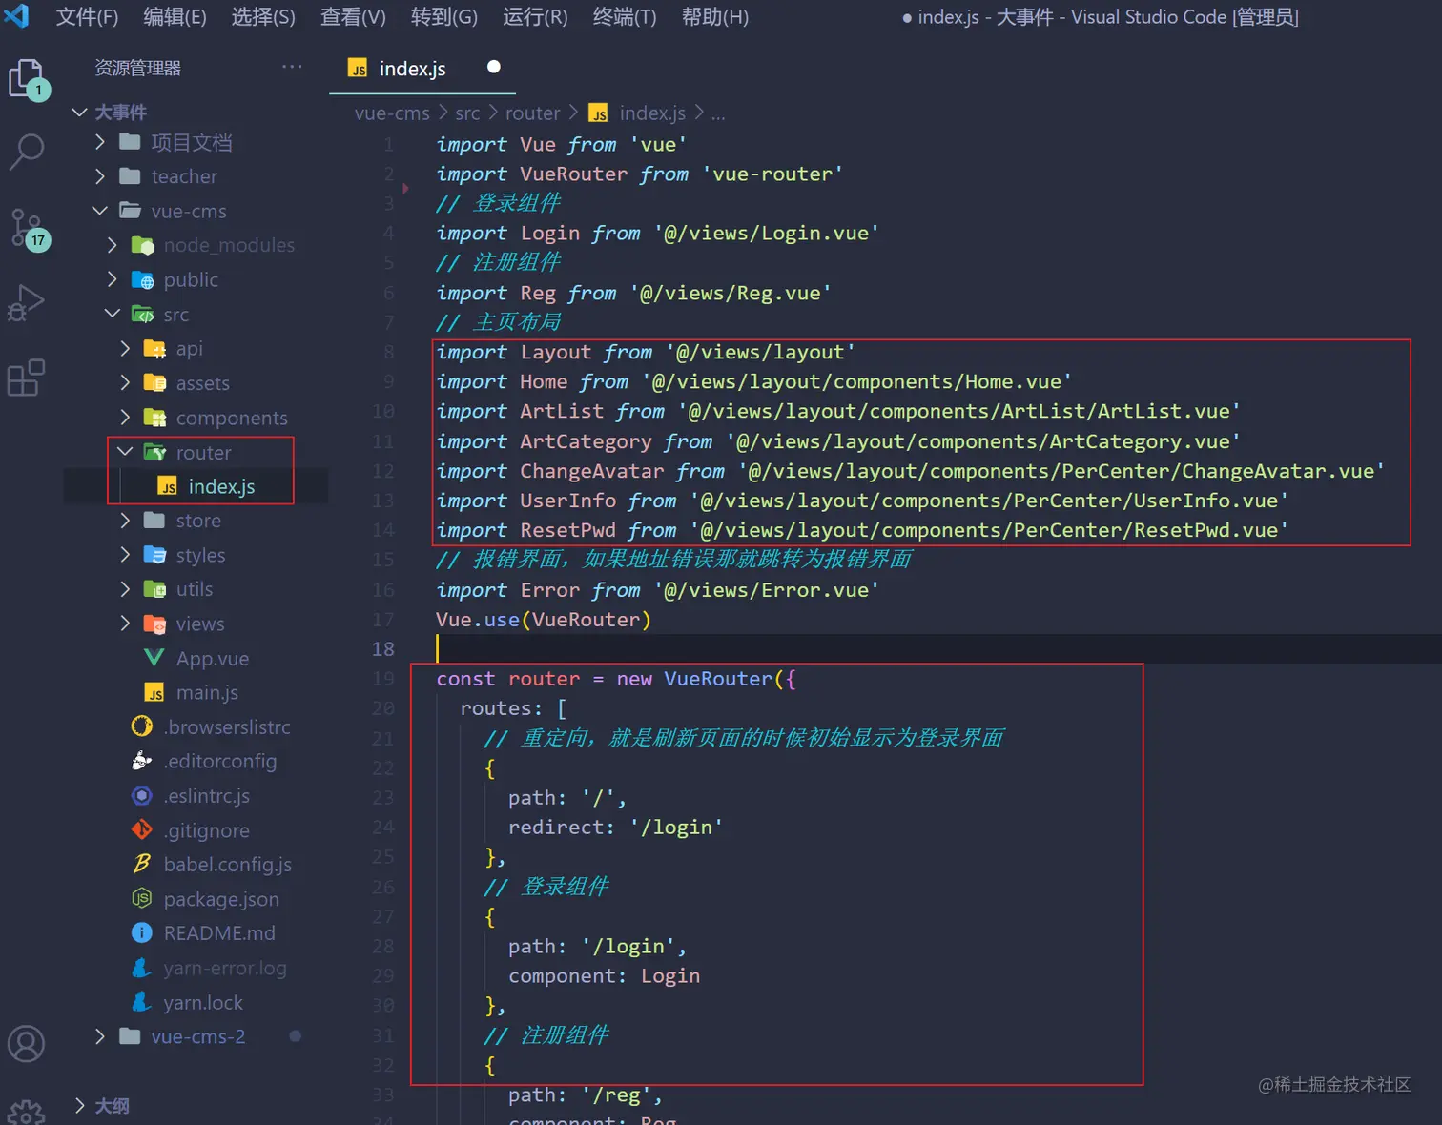This screenshot has height=1125, width=1442.
Task: Expand the vue-cms-2 folder
Action: tap(100, 1036)
